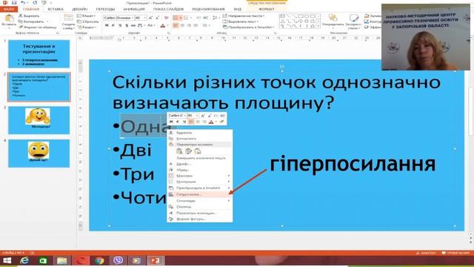Toggle the bullets list button in the ribbon
474x267 pixels.
(176, 18)
